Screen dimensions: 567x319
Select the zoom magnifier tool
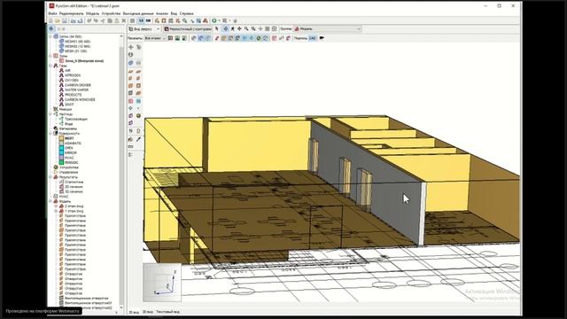[246, 29]
